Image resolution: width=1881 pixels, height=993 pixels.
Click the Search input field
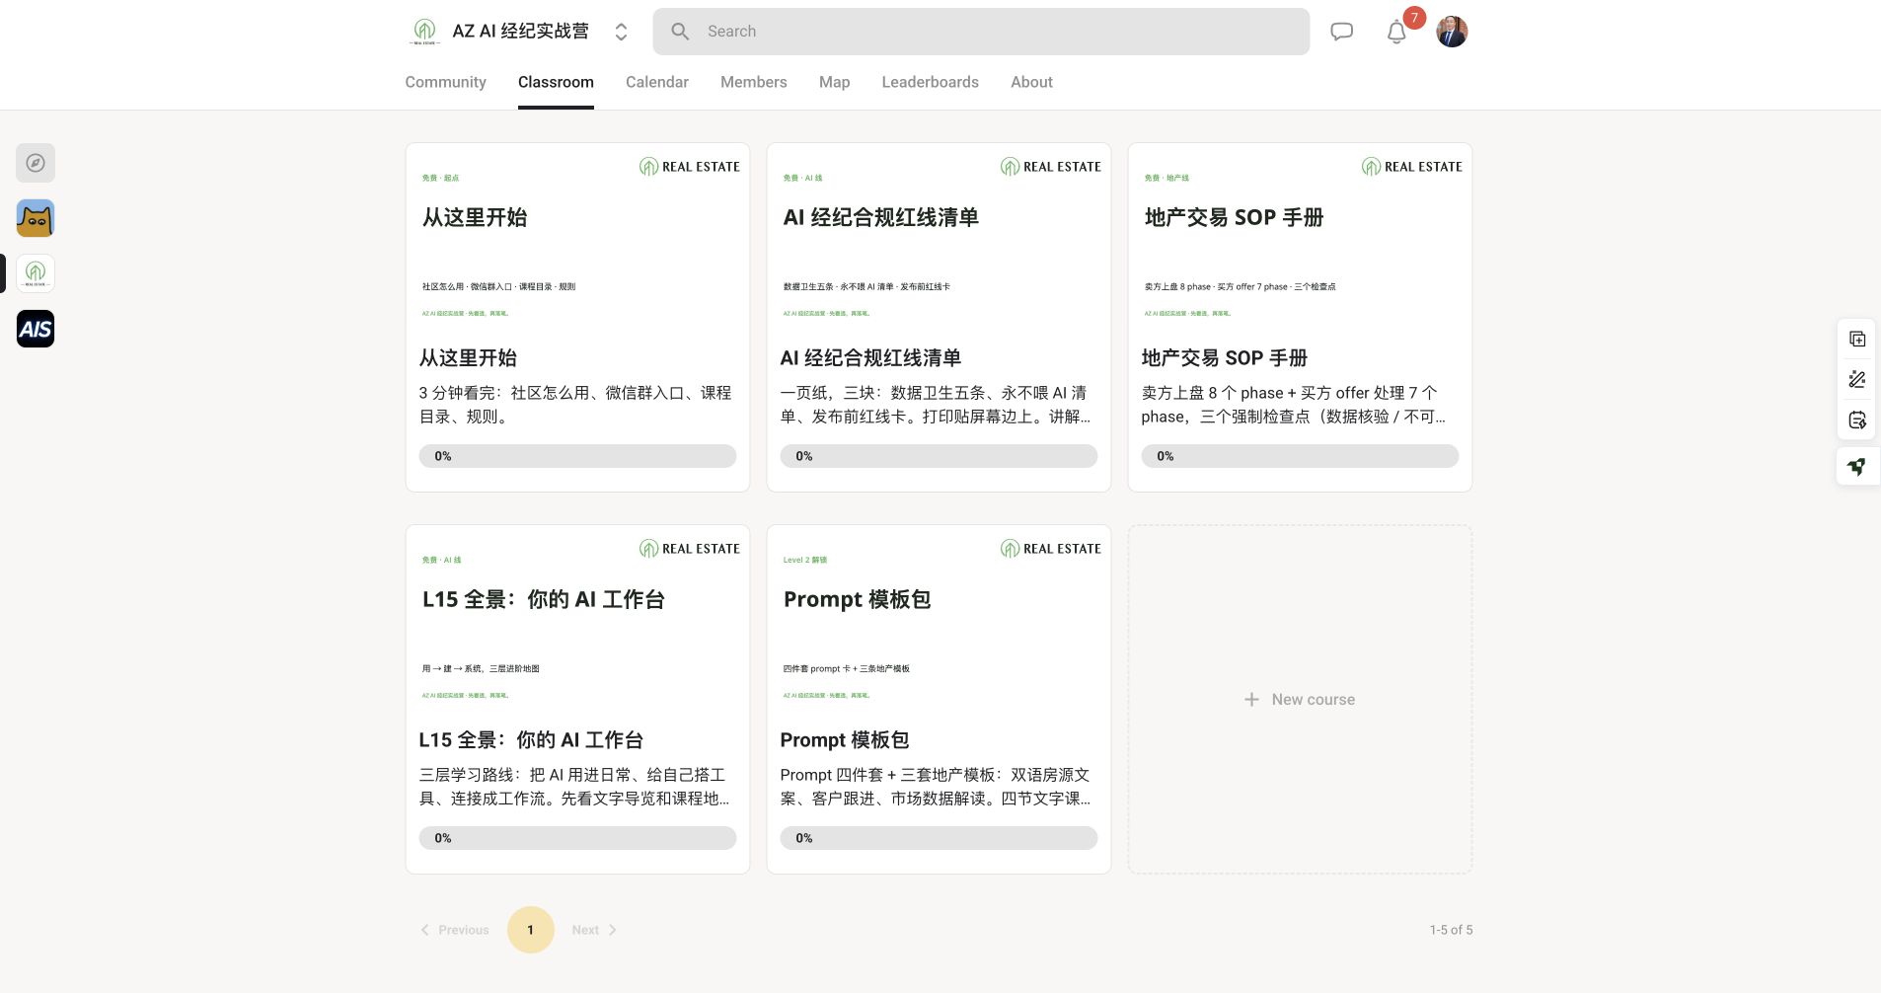tap(981, 32)
